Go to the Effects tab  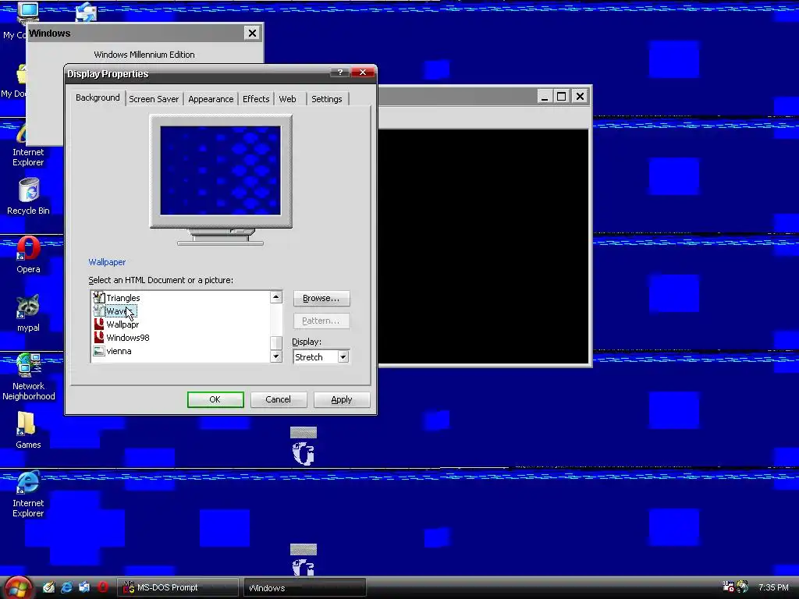pos(256,99)
